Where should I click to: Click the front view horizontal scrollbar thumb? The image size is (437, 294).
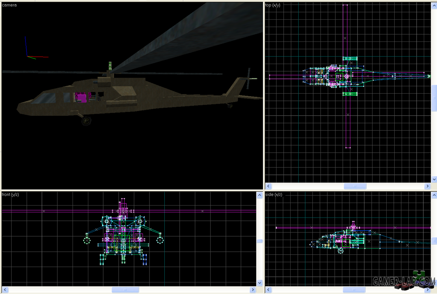click(x=125, y=290)
